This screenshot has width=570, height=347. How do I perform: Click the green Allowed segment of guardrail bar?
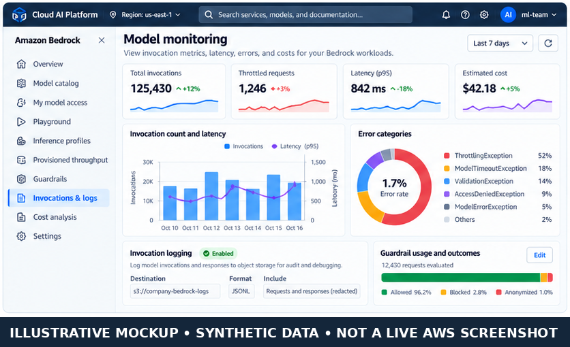[x=461, y=278]
